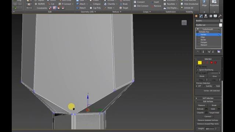Click the Shrink selection button

(x=202, y=76)
